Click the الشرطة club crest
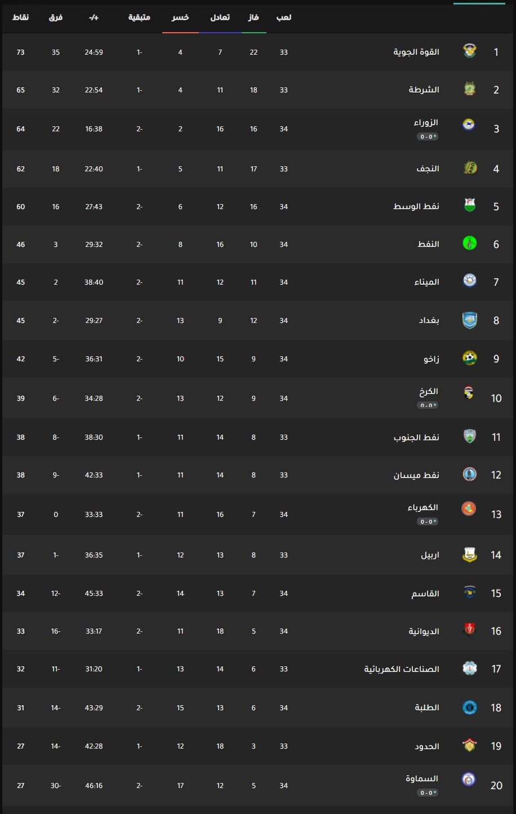The width and height of the screenshot is (516, 814). [x=469, y=89]
